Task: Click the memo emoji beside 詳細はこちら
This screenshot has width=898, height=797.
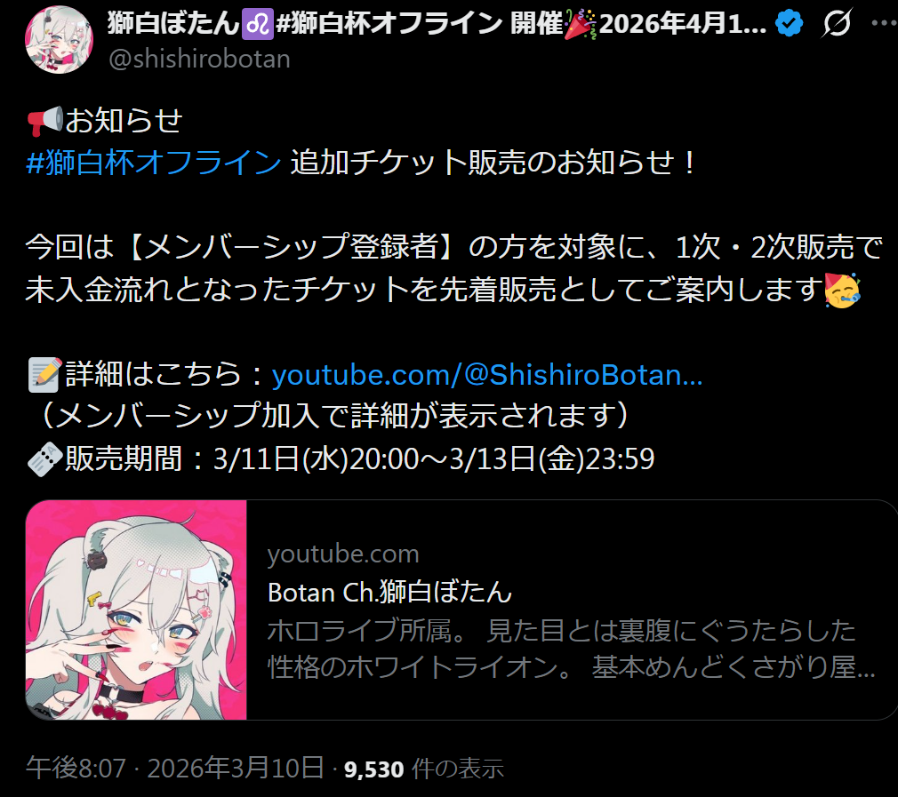Action: click(x=44, y=375)
